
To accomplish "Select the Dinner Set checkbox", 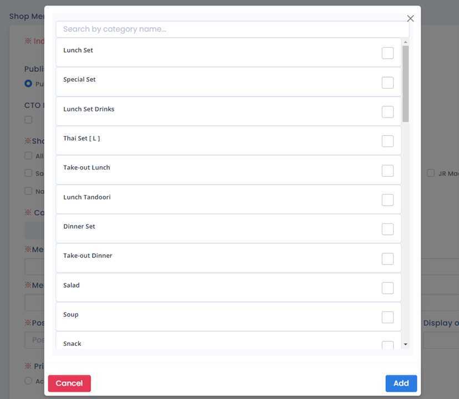I will click(x=387, y=229).
